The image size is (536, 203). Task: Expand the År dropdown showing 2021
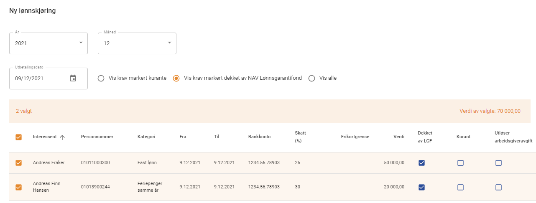coord(48,43)
